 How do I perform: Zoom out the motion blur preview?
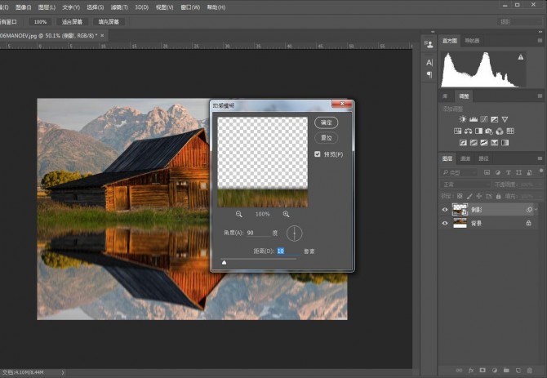coord(239,214)
